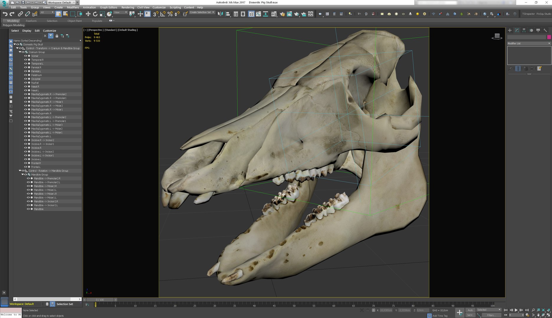Image resolution: width=552 pixels, height=318 pixels.
Task: Toggle Window/Crossing selection mode
Action: 80,14
